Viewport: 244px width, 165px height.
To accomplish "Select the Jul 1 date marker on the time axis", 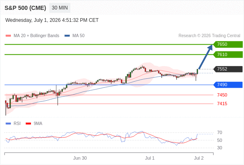I will pyautogui.click(x=150, y=158).
